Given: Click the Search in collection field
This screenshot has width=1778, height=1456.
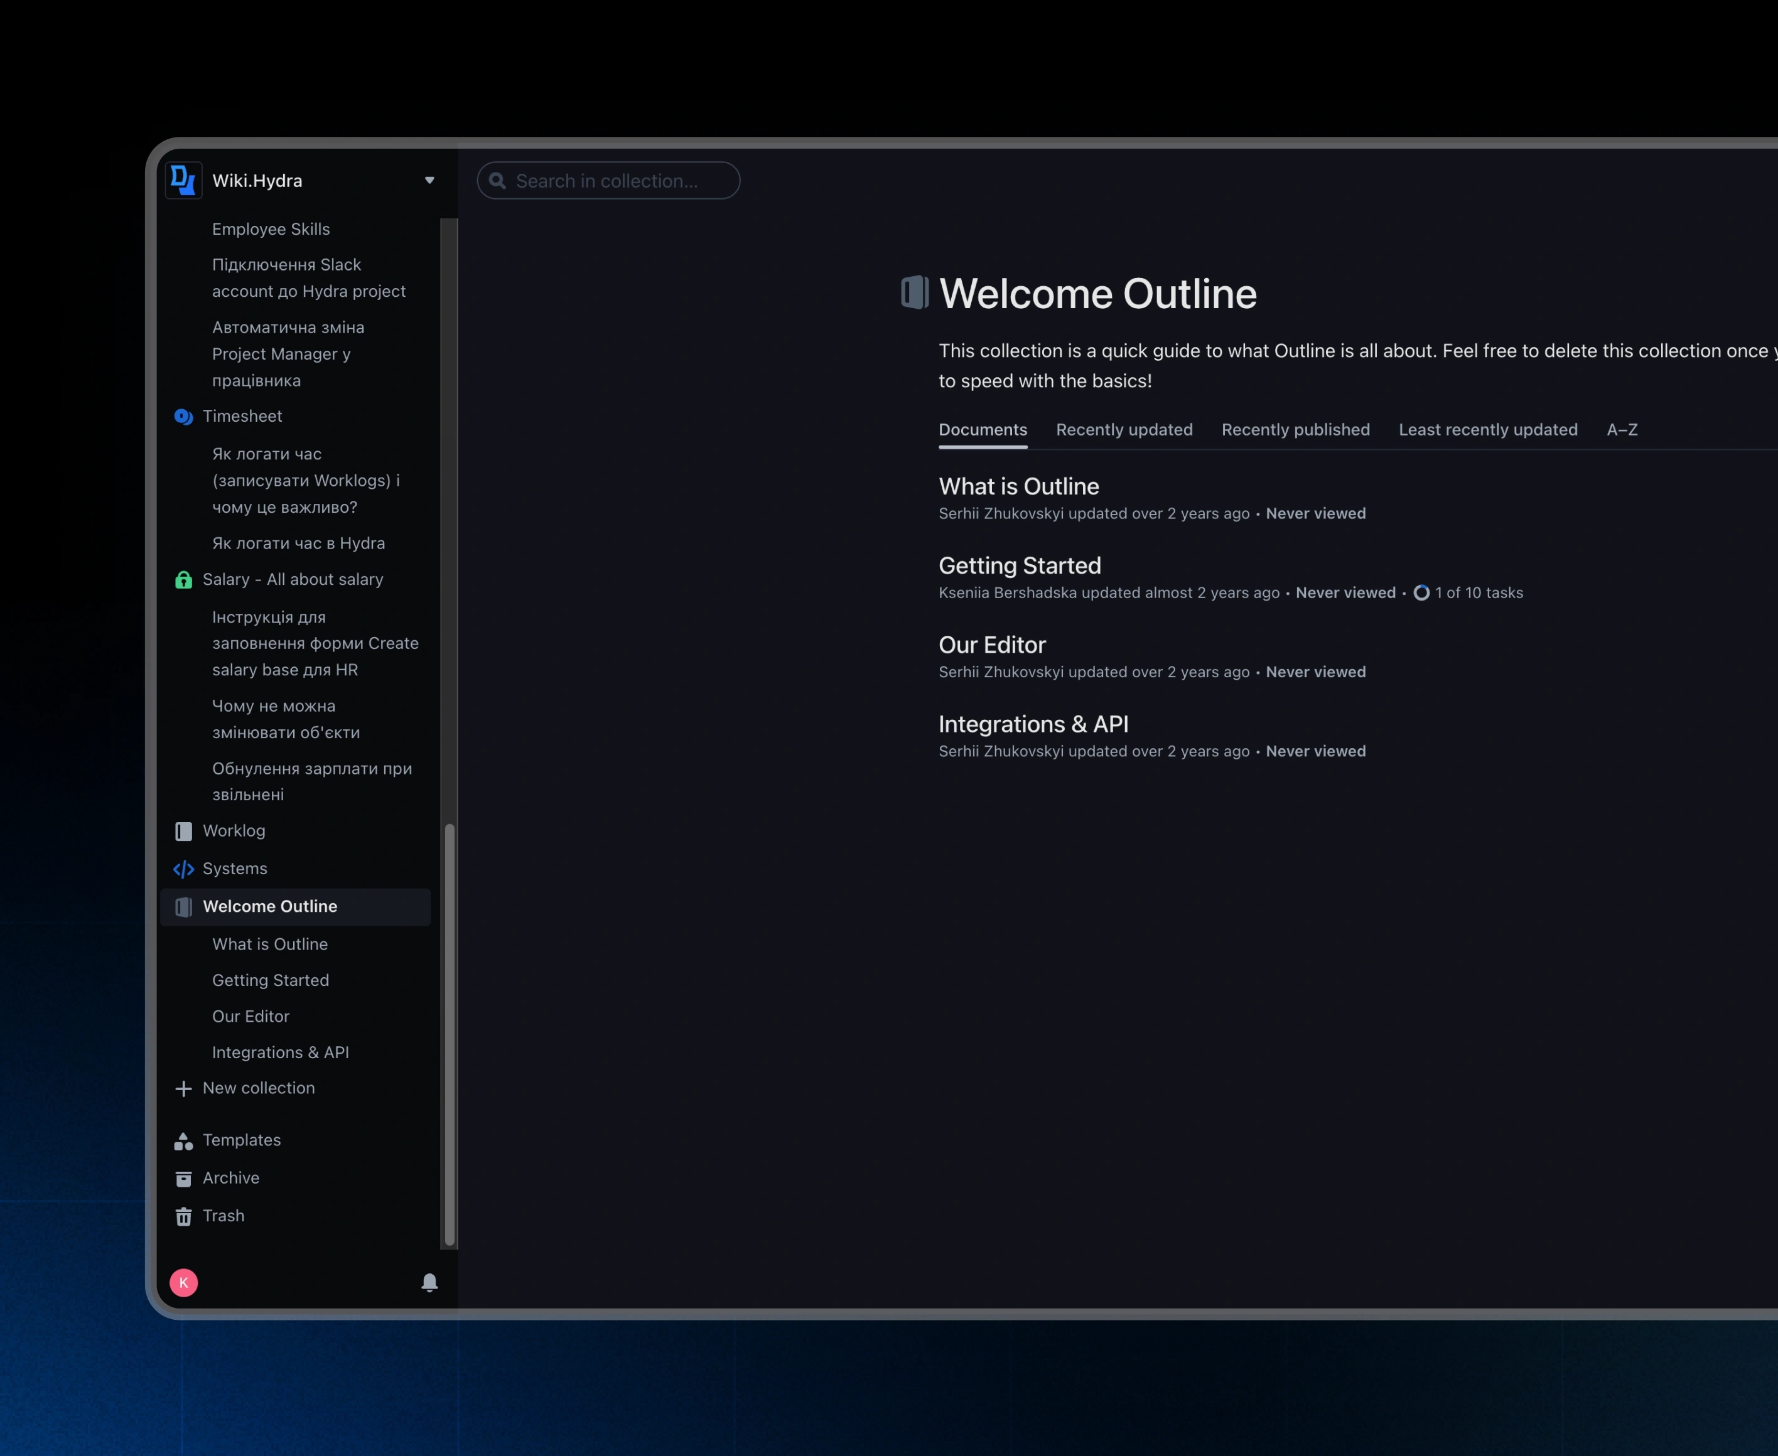Looking at the screenshot, I should pyautogui.click(x=608, y=180).
